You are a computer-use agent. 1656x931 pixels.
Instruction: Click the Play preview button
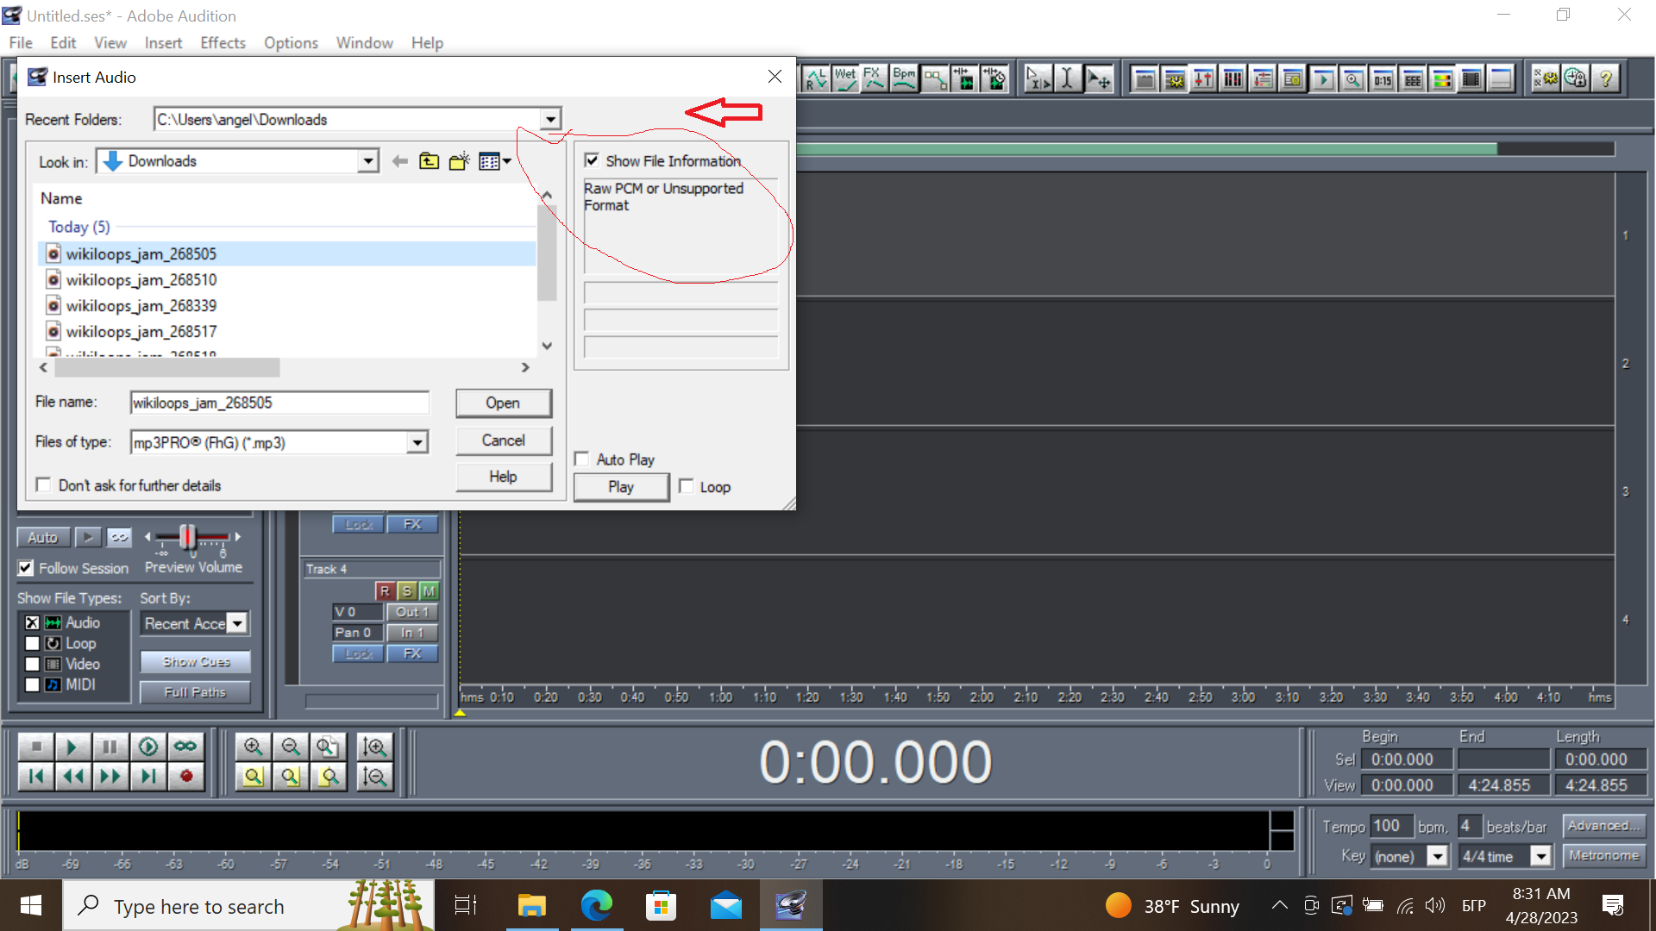coord(621,487)
